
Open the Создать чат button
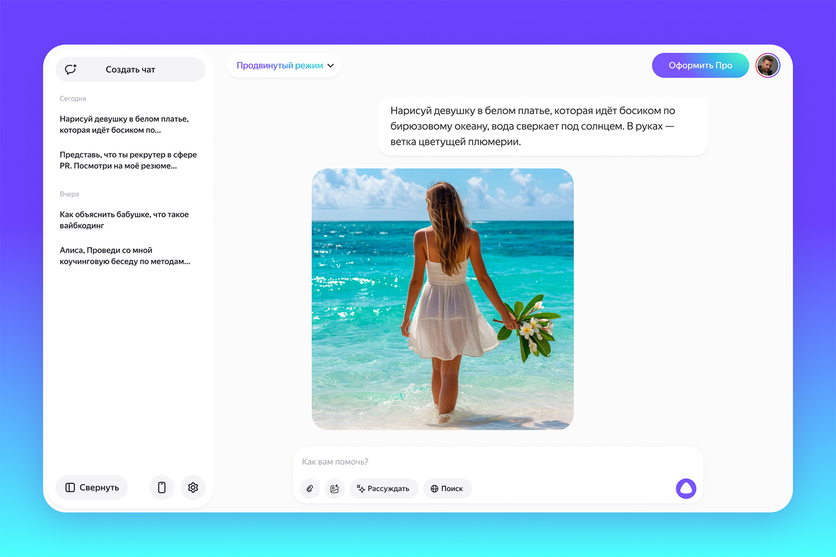(130, 70)
